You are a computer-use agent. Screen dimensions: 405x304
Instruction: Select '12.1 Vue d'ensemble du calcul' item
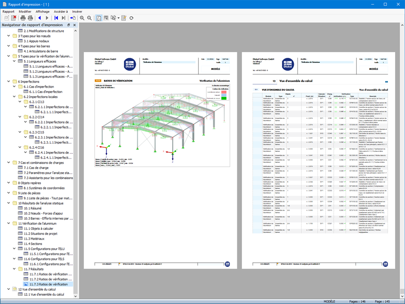[x=44, y=294]
